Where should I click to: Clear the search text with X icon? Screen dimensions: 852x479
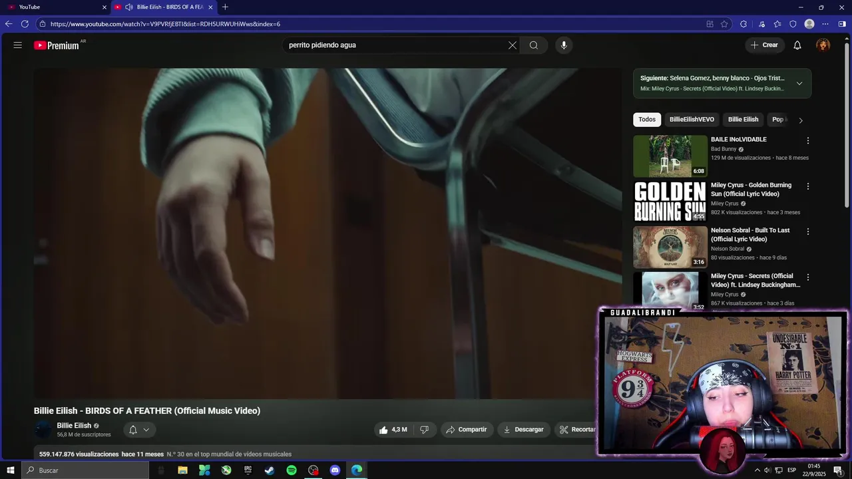[513, 45]
